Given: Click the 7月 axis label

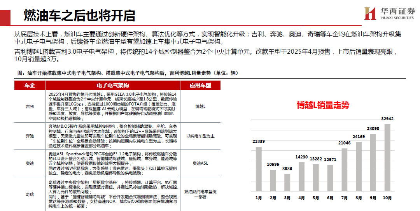Looking at the screenshot, I should [x=345, y=198].
